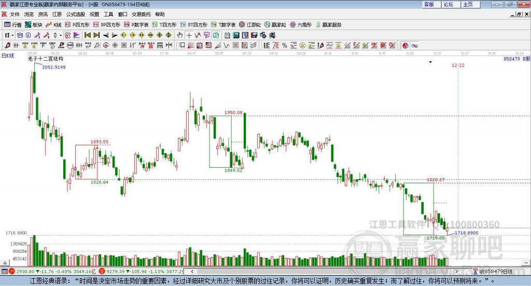Select the red pencil drawing tool
Screen dimensions: 531x286
[x=7, y=45]
